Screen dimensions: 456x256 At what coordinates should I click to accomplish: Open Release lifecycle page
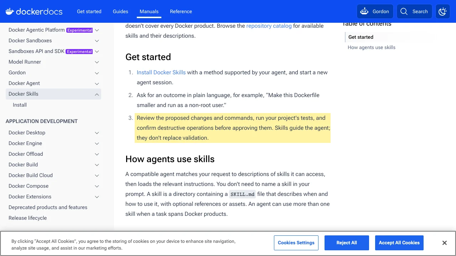pos(27,218)
